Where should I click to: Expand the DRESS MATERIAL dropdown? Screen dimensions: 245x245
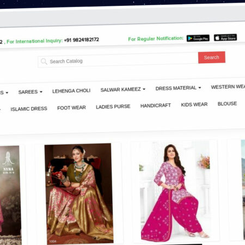pyautogui.click(x=178, y=88)
